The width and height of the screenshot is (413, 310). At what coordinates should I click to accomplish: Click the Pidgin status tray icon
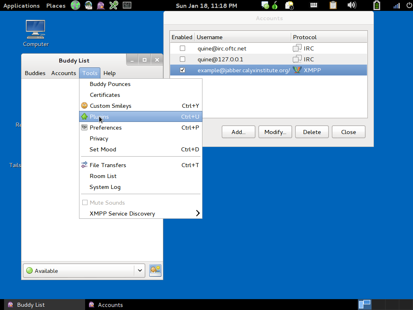(x=265, y=5)
